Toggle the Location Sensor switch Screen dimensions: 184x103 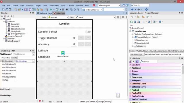[x=88, y=32]
